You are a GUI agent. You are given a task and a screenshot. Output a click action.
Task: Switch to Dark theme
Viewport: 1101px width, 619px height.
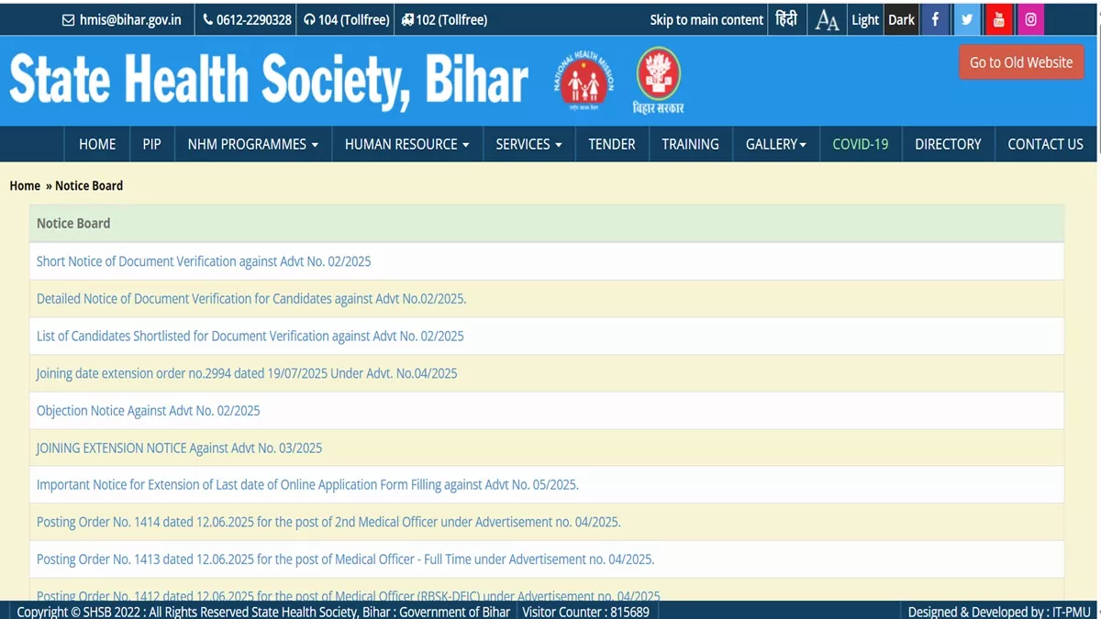(x=901, y=19)
